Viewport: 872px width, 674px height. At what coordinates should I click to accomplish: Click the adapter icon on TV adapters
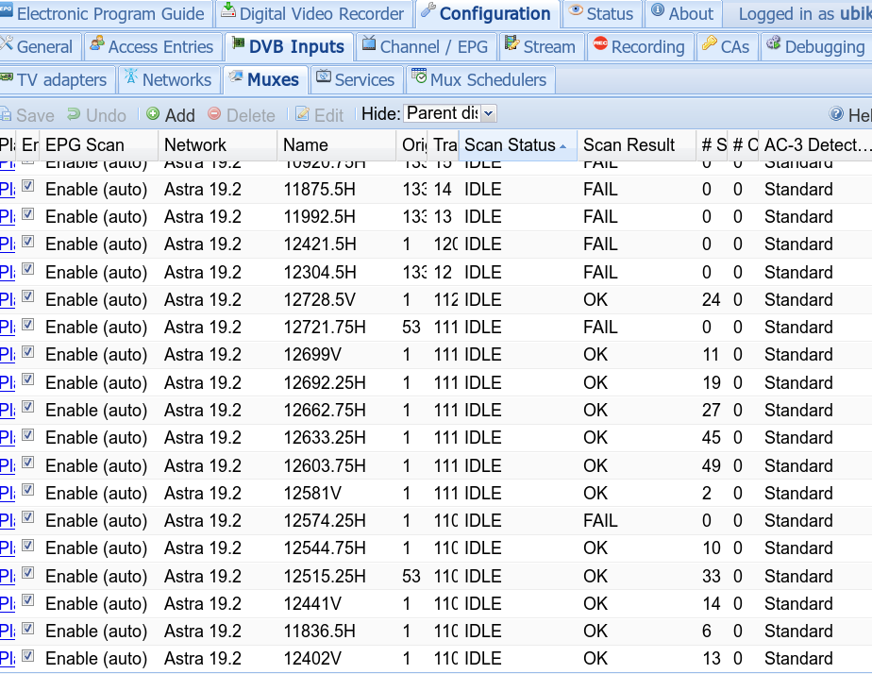click(x=6, y=76)
